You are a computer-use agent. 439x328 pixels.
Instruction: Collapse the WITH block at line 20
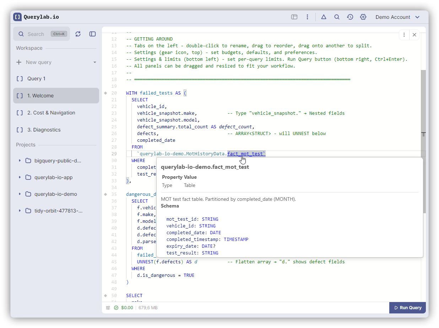(105, 93)
